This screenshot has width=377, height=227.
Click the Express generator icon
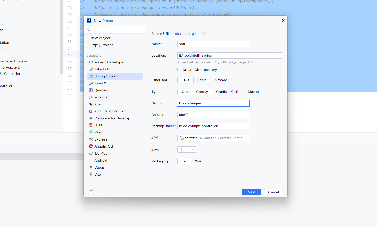point(91,139)
